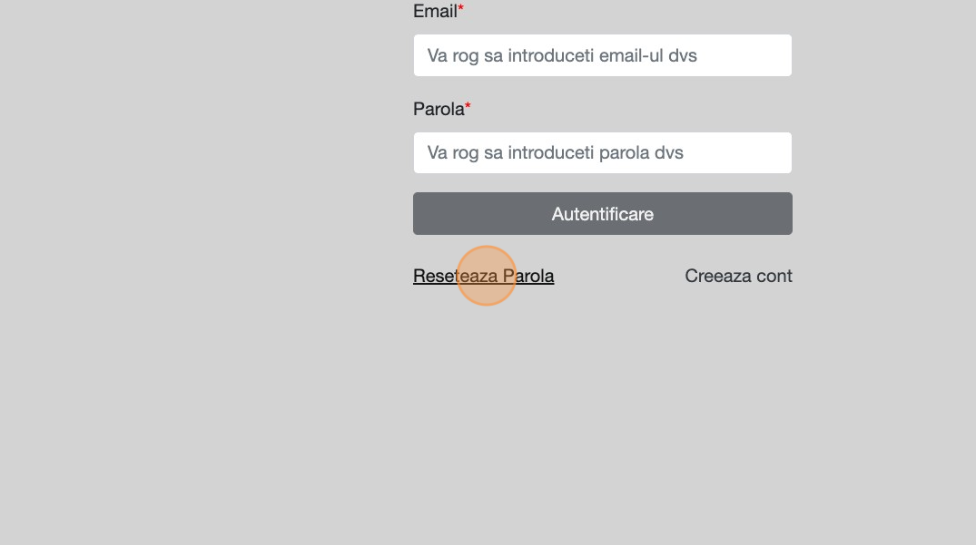The width and height of the screenshot is (976, 545).
Task: Click the red asterisk next to Parola
Action: (468, 108)
